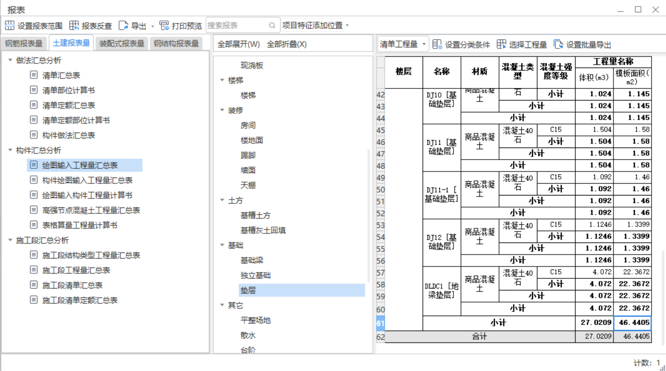Click the search magnifier icon in 搜索报表
The width and height of the screenshot is (666, 371).
[x=272, y=25]
